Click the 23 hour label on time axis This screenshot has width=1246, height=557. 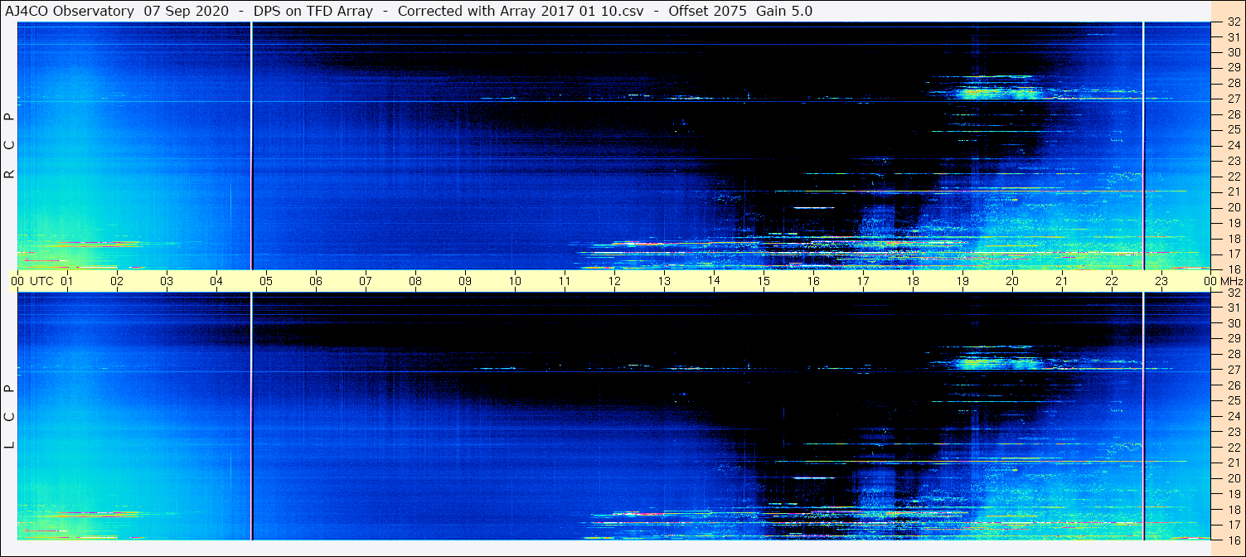click(x=1161, y=281)
